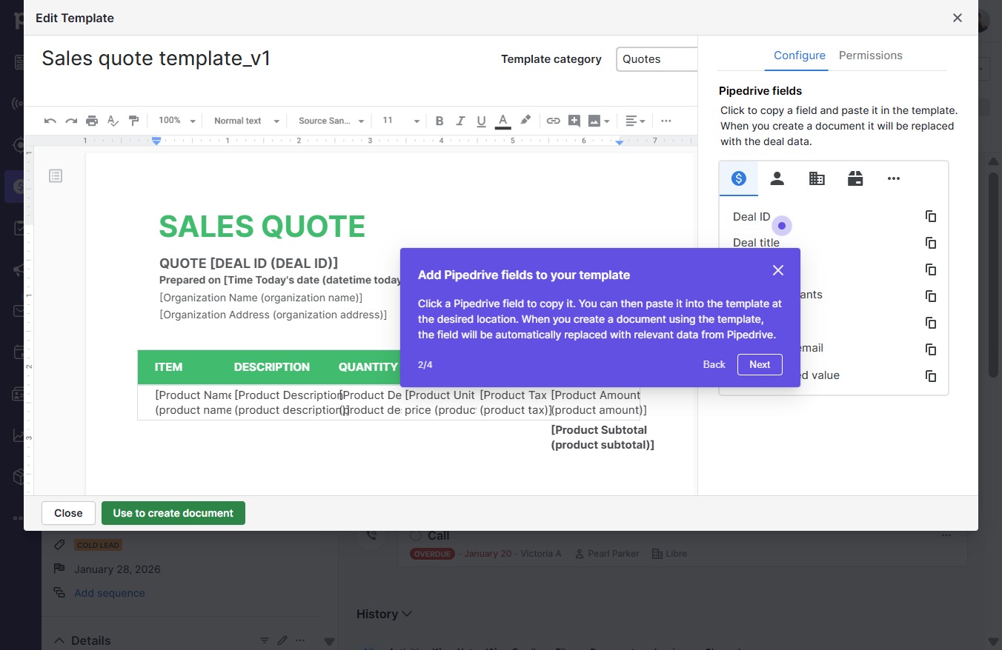Open the Source Sans font dropdown
This screenshot has height=650, width=1002.
[x=331, y=121]
